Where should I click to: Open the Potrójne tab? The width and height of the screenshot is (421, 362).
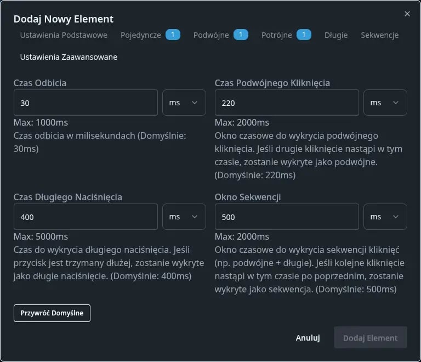[x=286, y=35]
